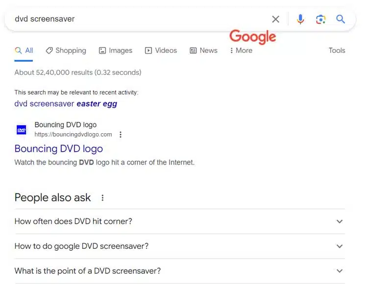Click the Shopping tab tag icon
This screenshot has width=392, height=288.
coord(49,50)
